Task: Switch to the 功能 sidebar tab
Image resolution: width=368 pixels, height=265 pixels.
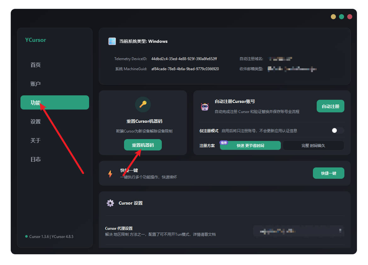Action: (54, 103)
